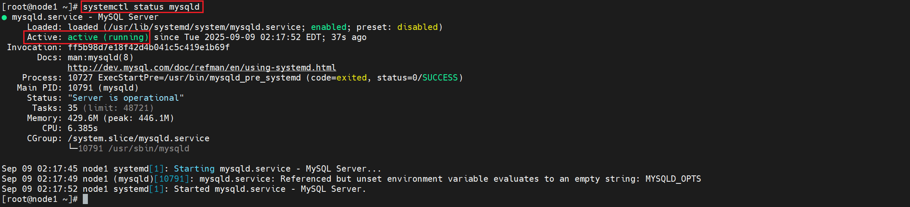Click the green 'SUCCESS' status text

[x=440, y=78]
